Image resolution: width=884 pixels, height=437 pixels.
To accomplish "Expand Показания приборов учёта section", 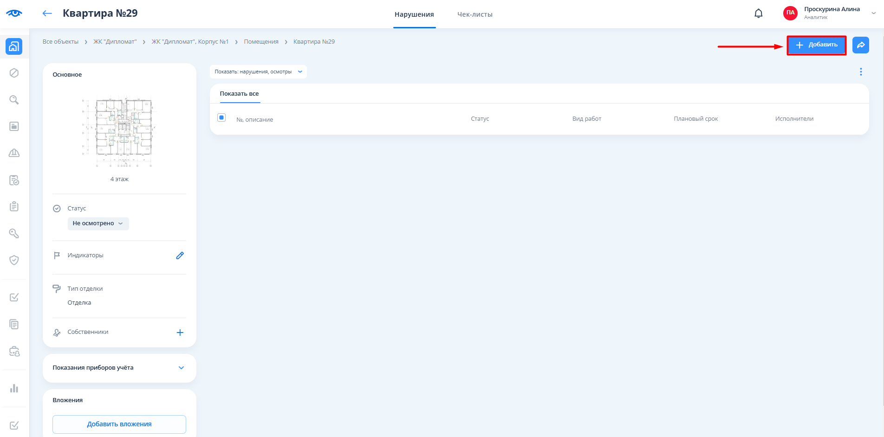I will 181,368.
